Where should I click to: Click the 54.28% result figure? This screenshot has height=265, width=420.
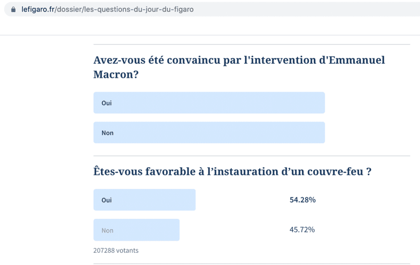302,200
